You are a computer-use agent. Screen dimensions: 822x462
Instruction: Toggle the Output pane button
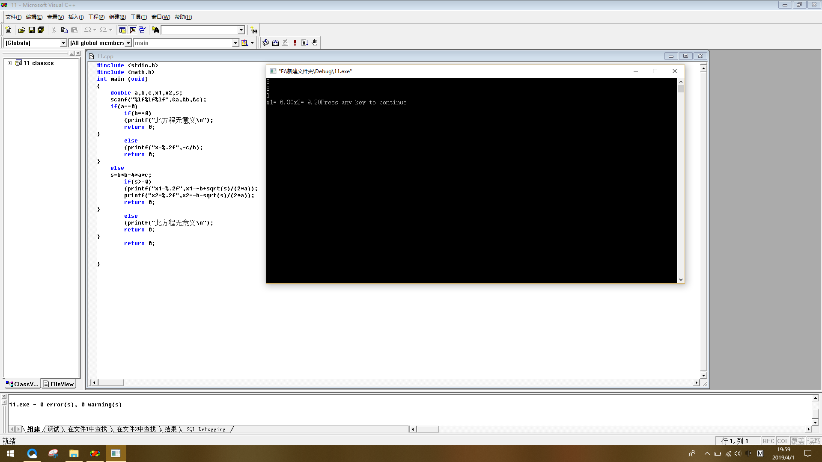(133, 30)
